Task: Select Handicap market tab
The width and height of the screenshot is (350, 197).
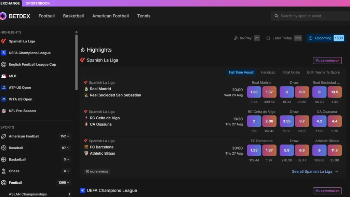Action: tap(268, 73)
